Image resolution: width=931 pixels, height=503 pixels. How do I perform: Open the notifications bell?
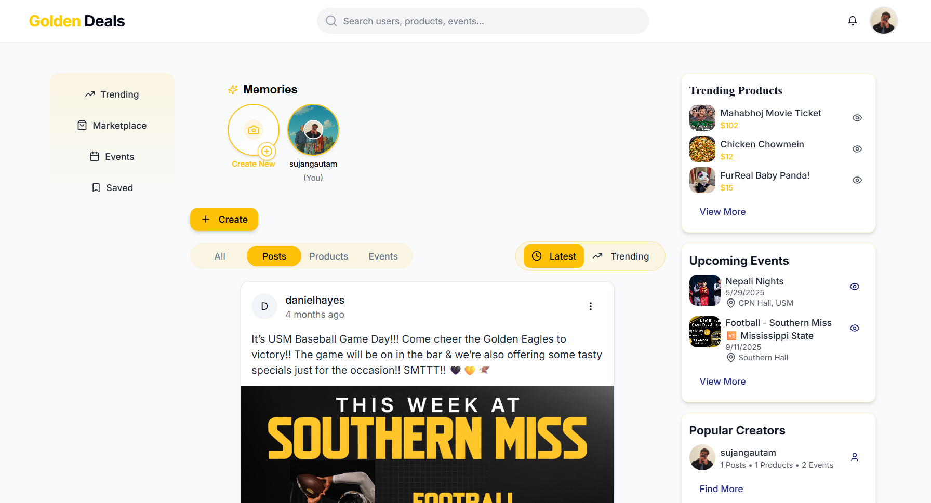click(853, 21)
